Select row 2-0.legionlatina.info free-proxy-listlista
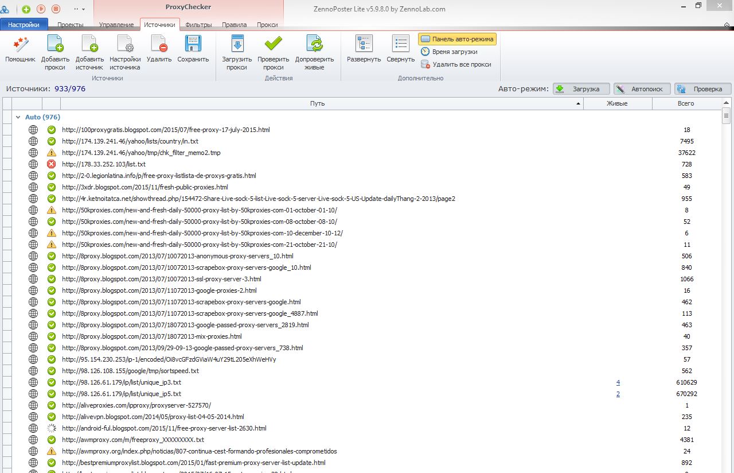The width and height of the screenshot is (734, 473). [x=367, y=176]
